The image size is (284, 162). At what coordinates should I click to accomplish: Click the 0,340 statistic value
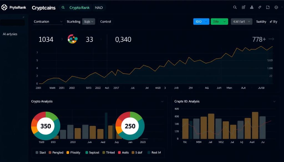(x=123, y=39)
